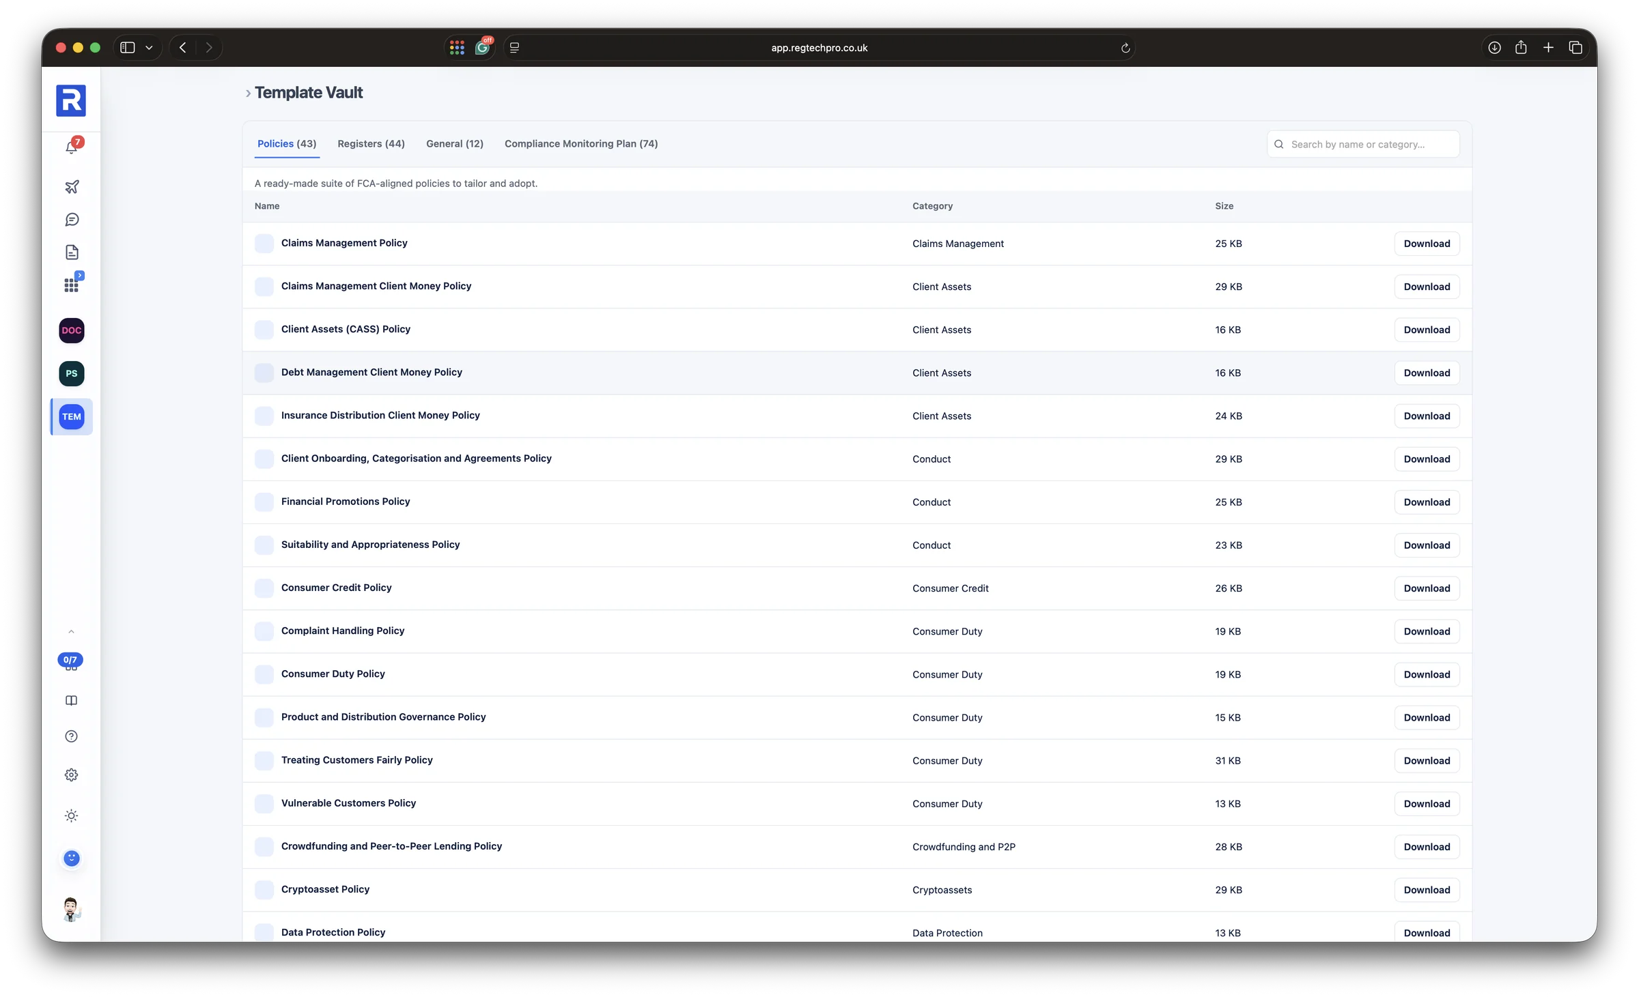Open the PS module badge
The height and width of the screenshot is (997, 1639).
click(x=72, y=373)
